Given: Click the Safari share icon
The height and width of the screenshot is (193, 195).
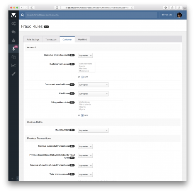Looking at the screenshot, I should pyautogui.click(x=172, y=8).
